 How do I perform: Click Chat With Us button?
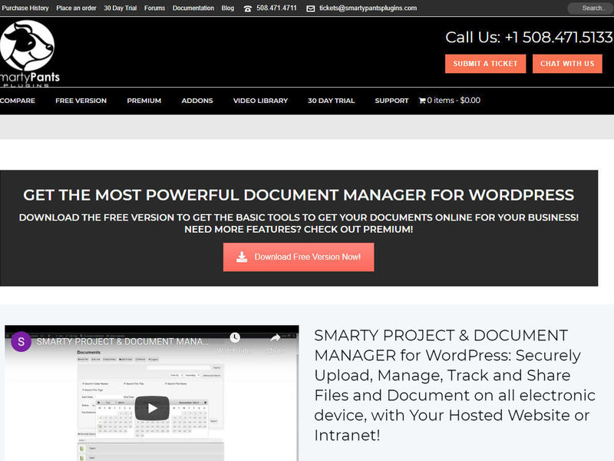(x=567, y=64)
